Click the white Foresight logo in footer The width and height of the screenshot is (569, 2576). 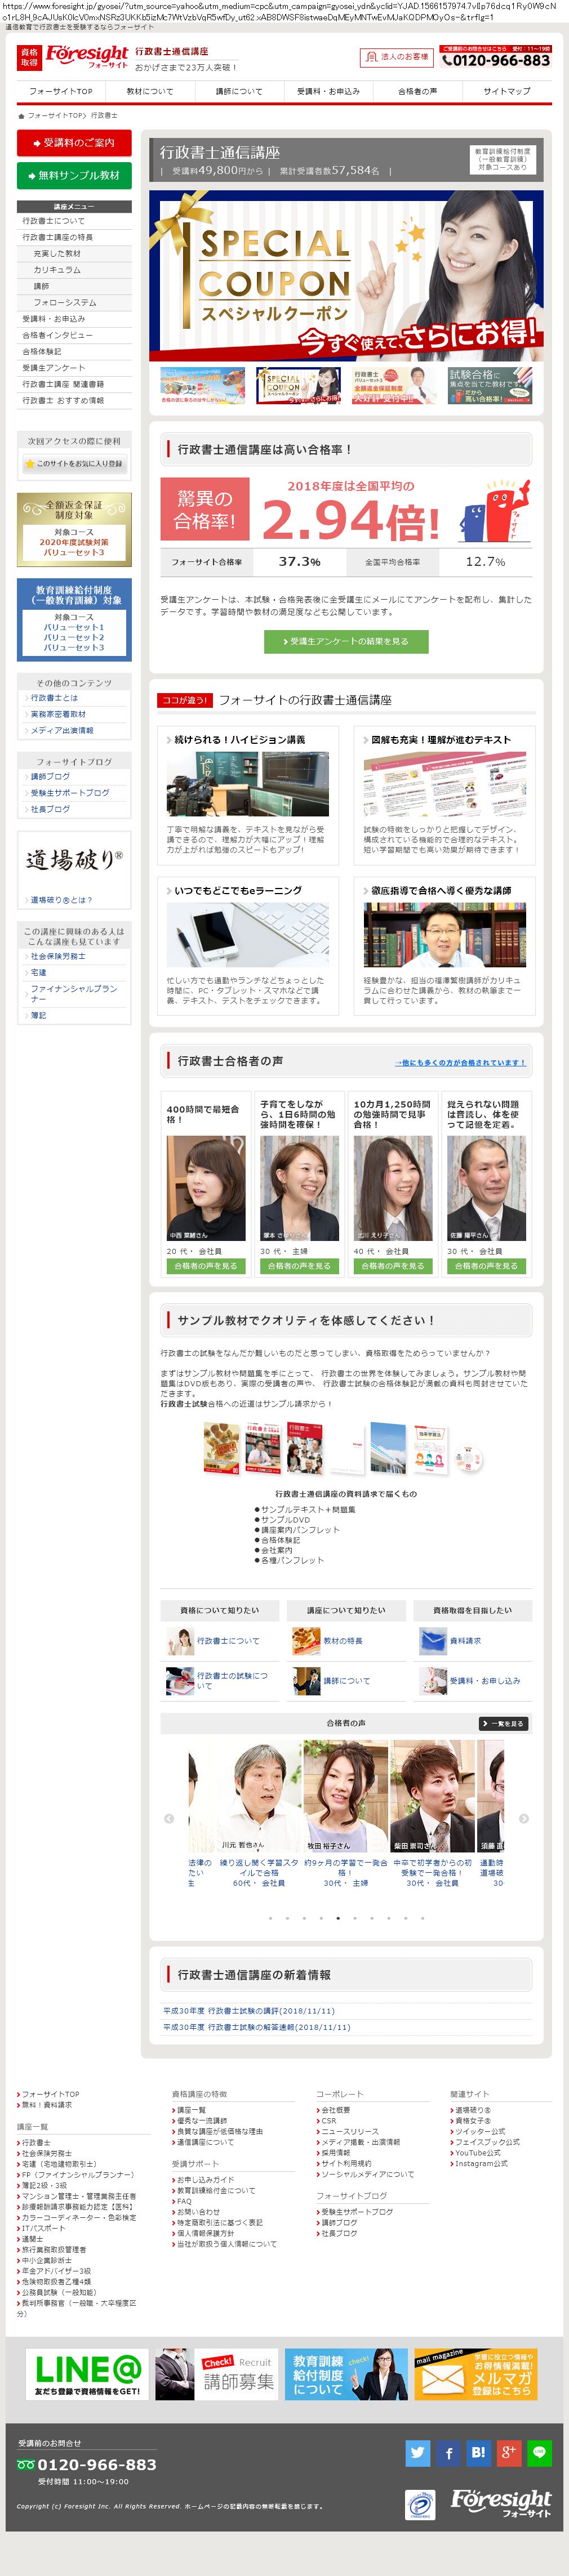(x=501, y=2503)
